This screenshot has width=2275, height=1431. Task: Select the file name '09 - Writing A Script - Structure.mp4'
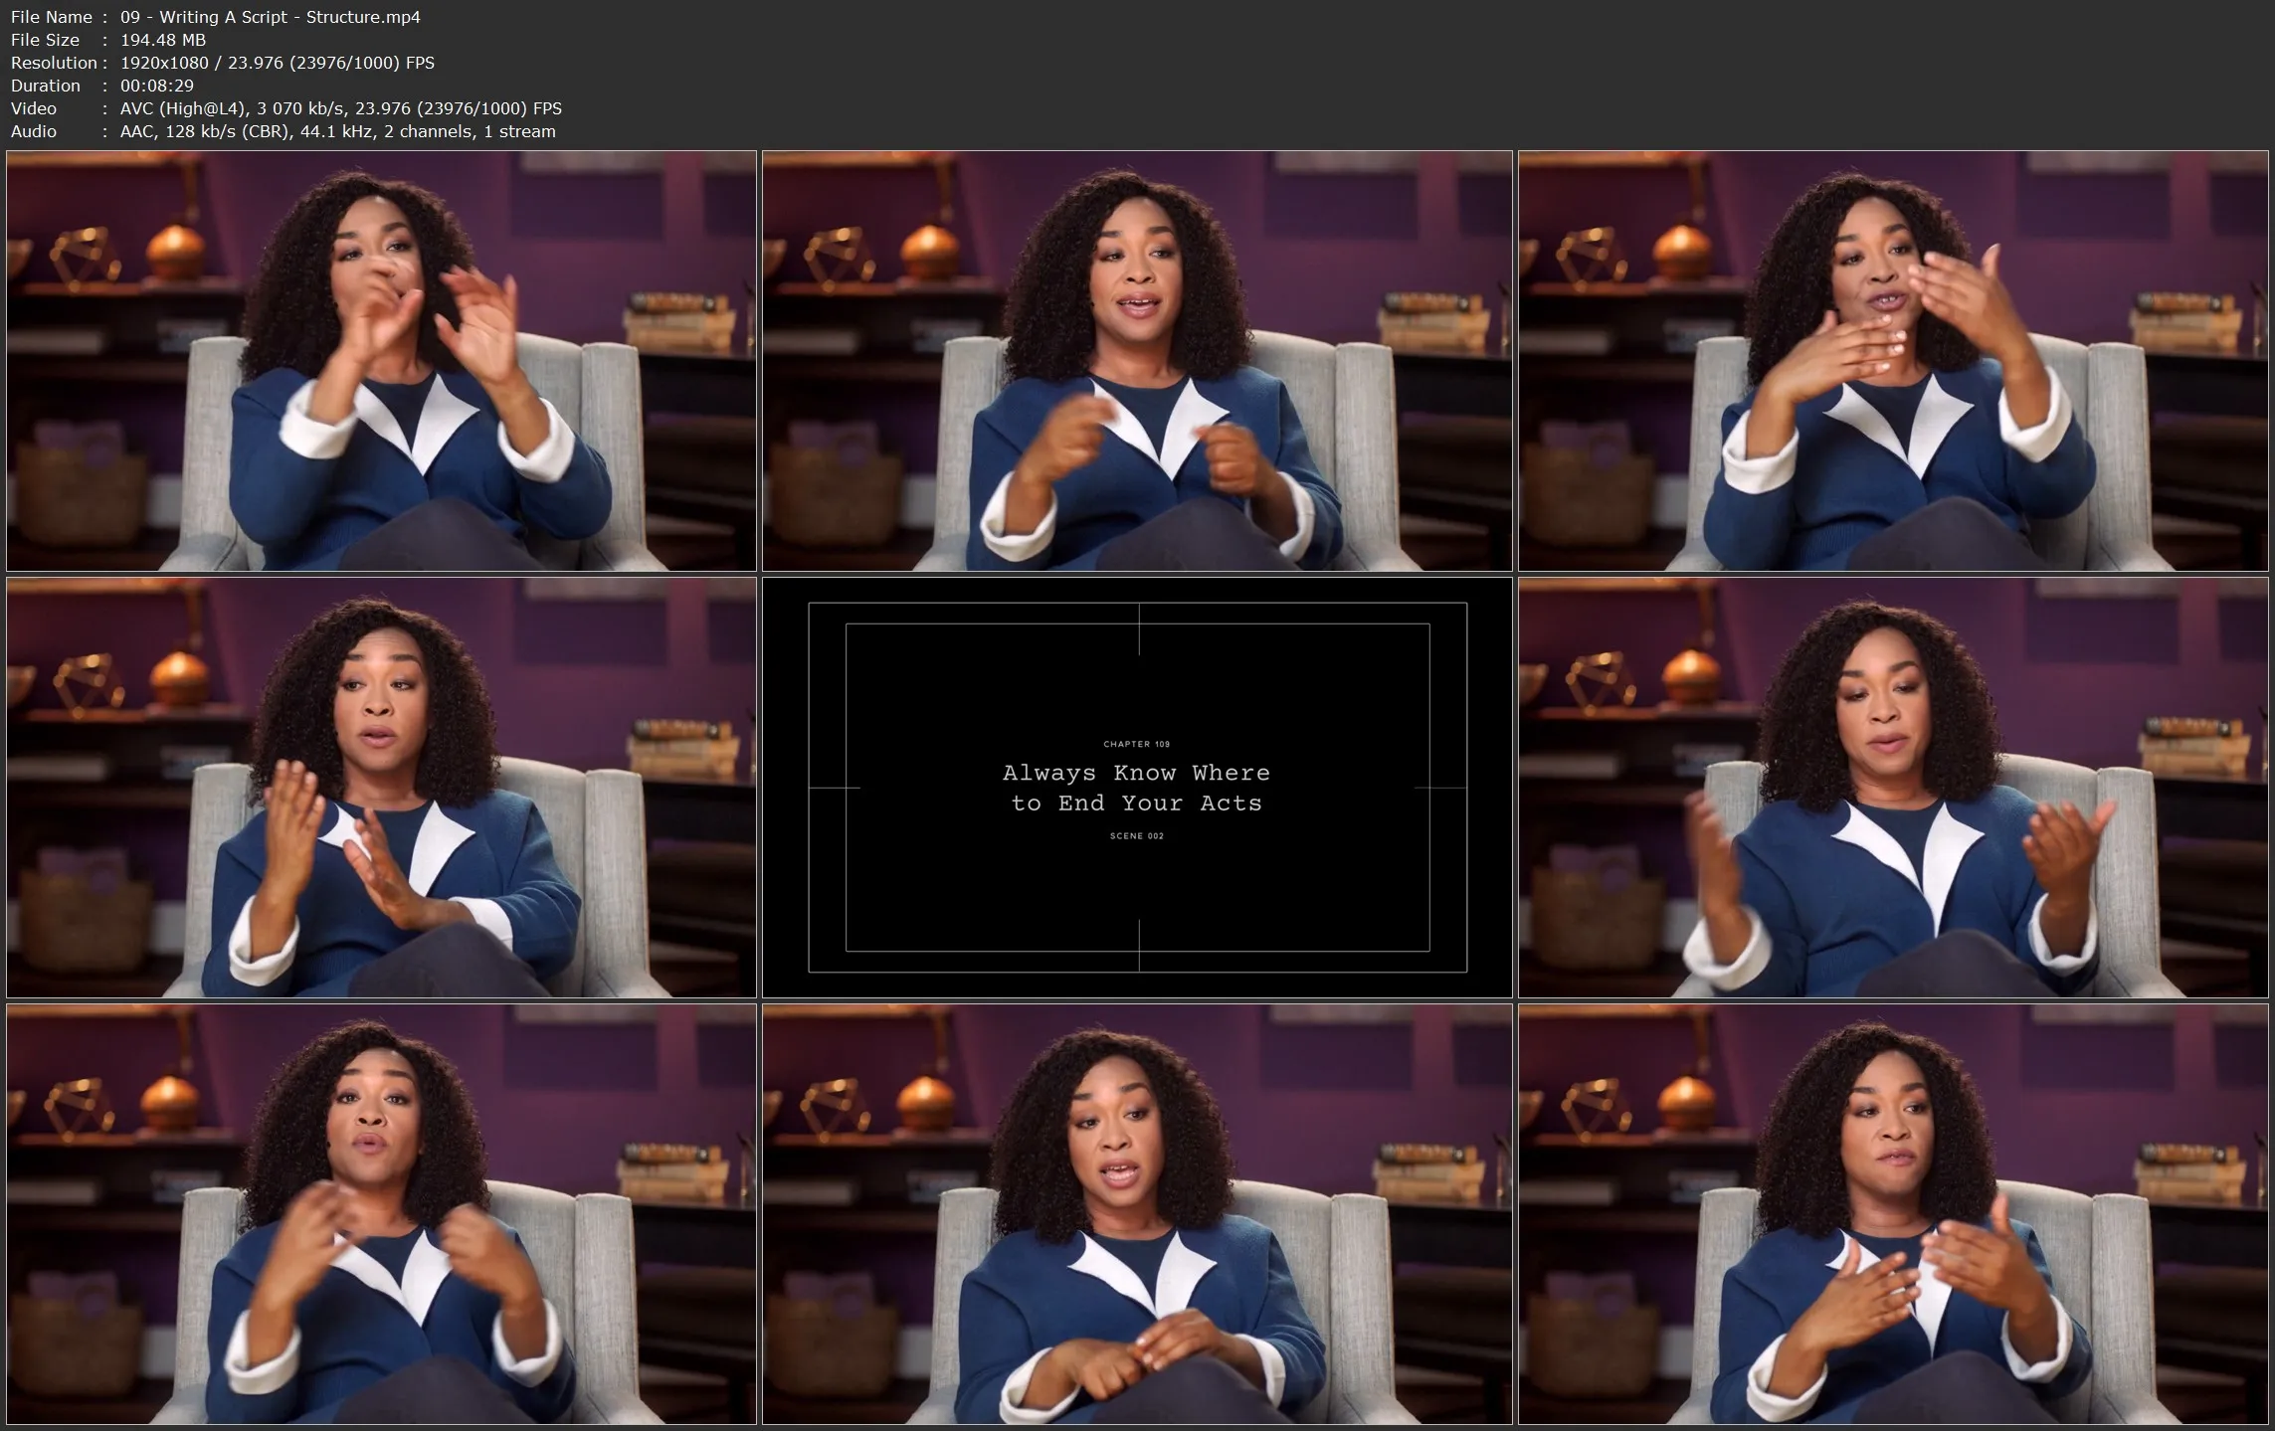[x=270, y=17]
